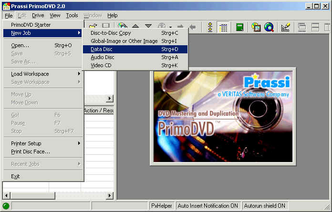Close the Prassi PrimoDVD window
Viewport: 332px width, 212px height.
(325, 6)
